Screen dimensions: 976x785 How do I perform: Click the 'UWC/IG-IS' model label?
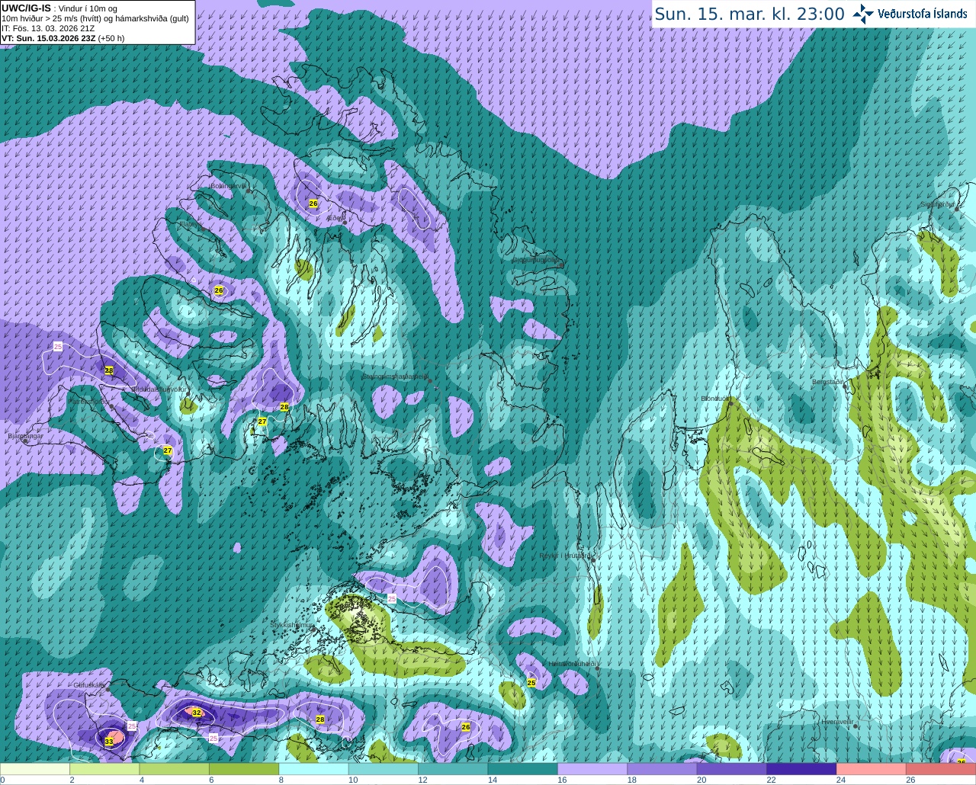click(26, 8)
